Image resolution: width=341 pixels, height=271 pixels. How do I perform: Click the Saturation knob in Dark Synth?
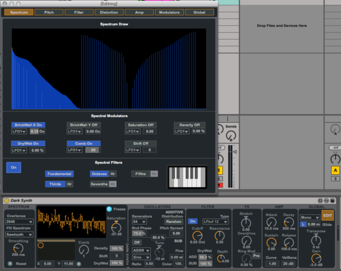[116, 226]
